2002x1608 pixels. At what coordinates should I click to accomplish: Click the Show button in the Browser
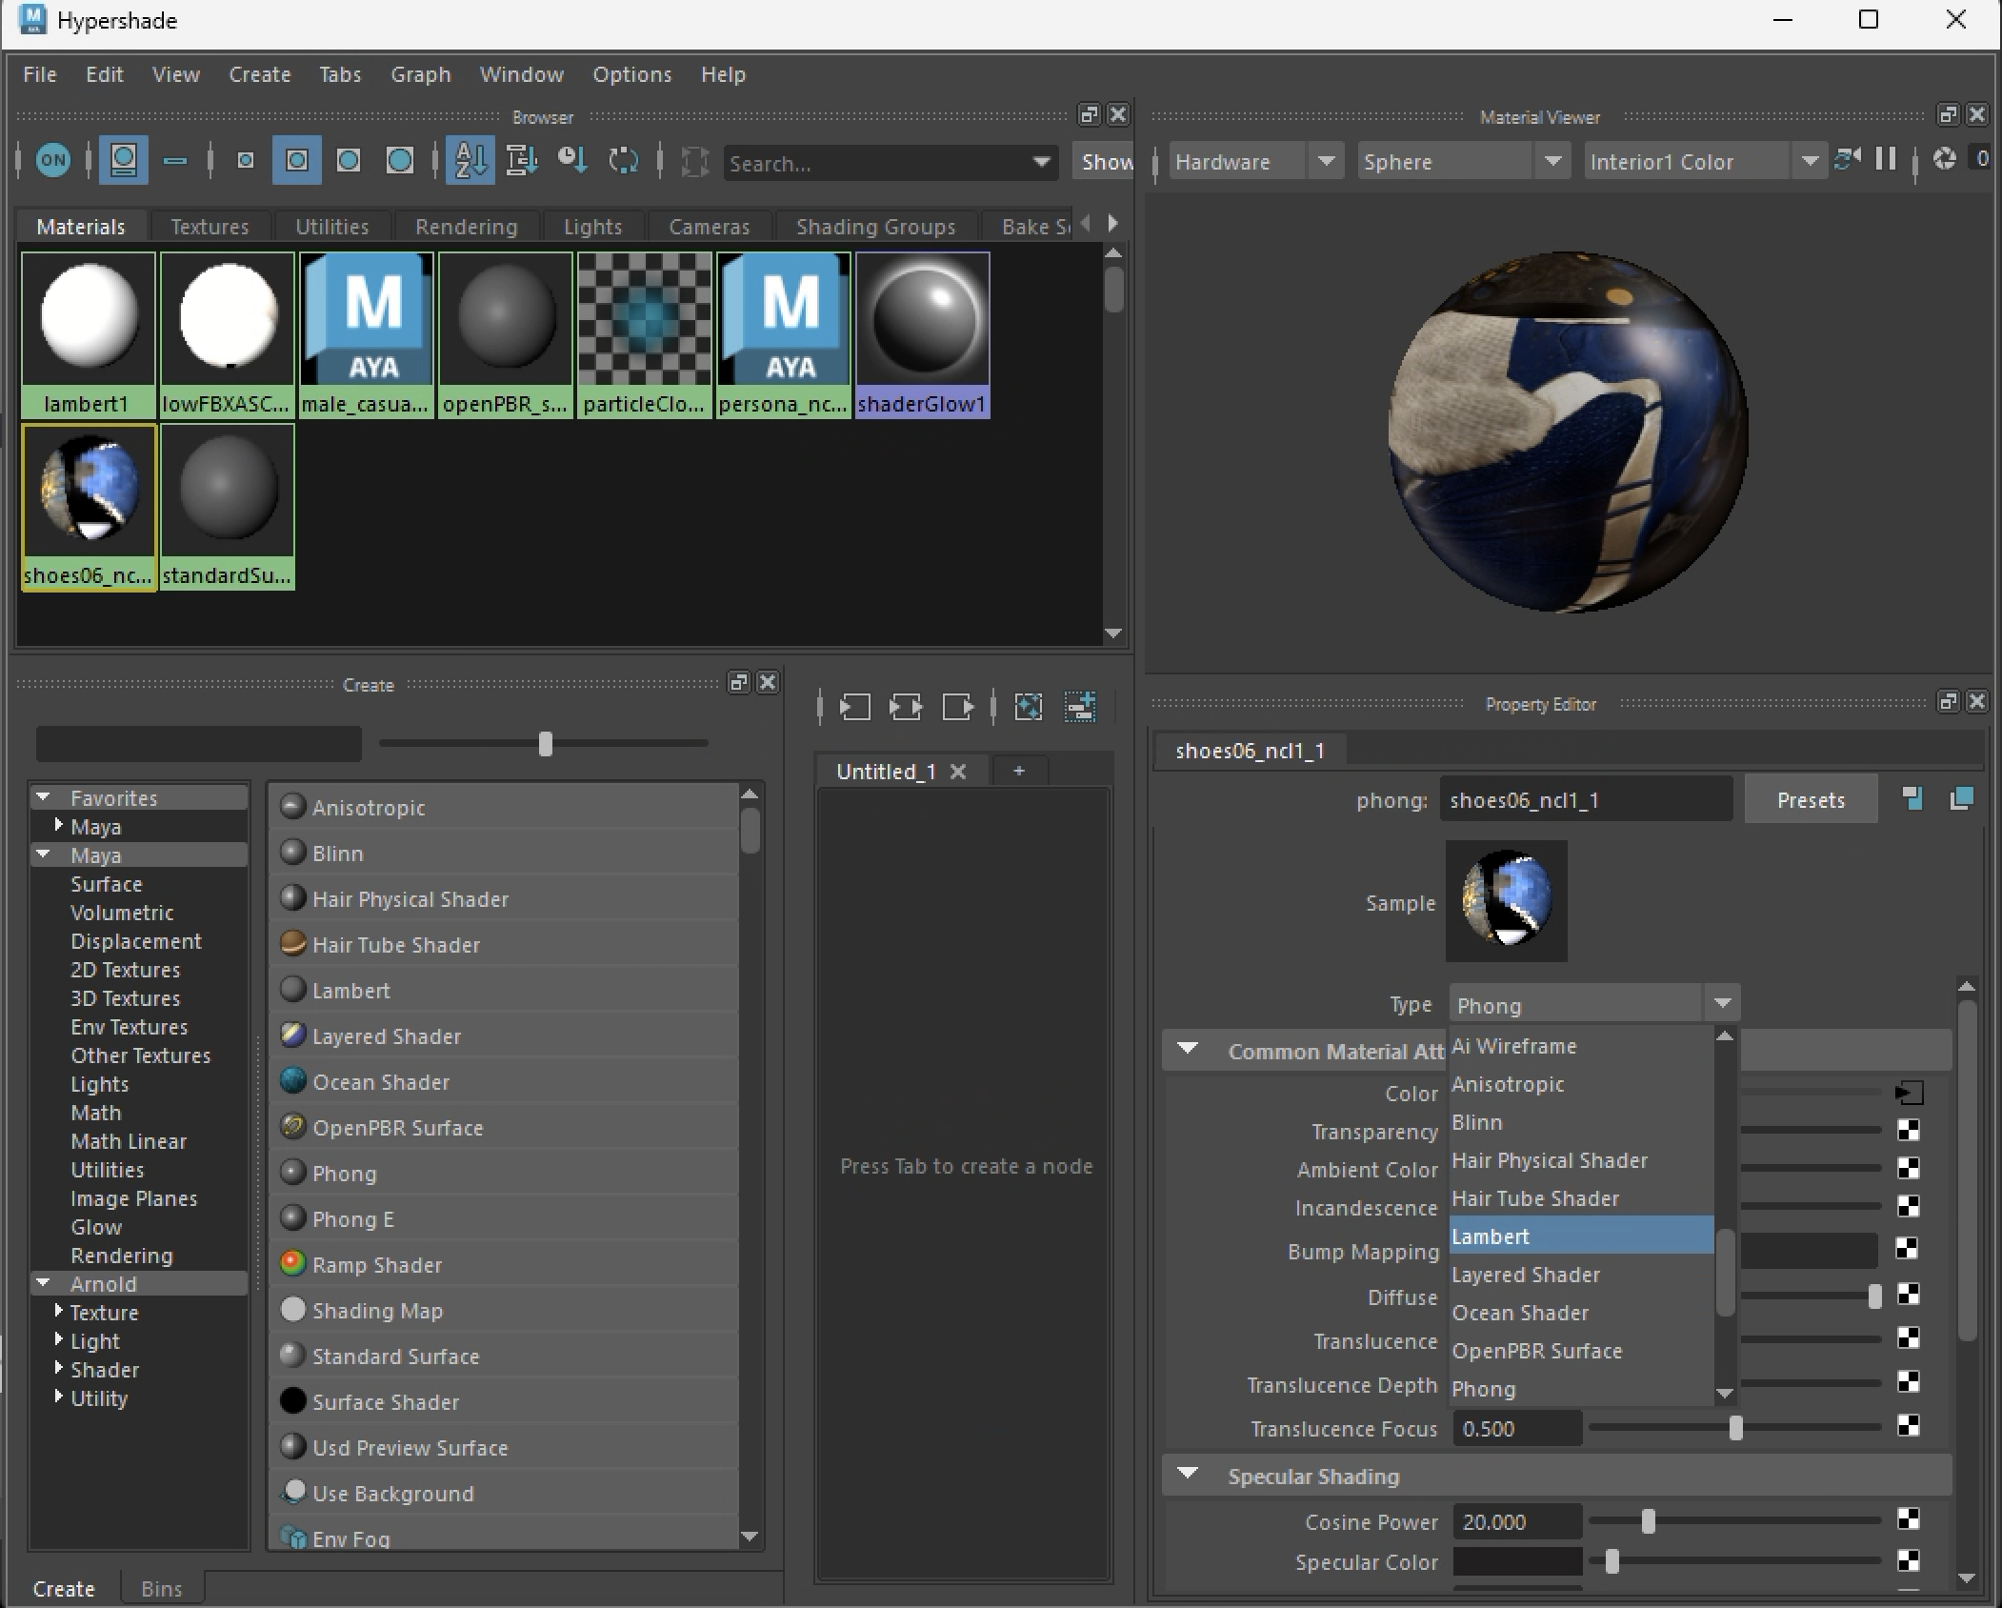pyautogui.click(x=1106, y=162)
